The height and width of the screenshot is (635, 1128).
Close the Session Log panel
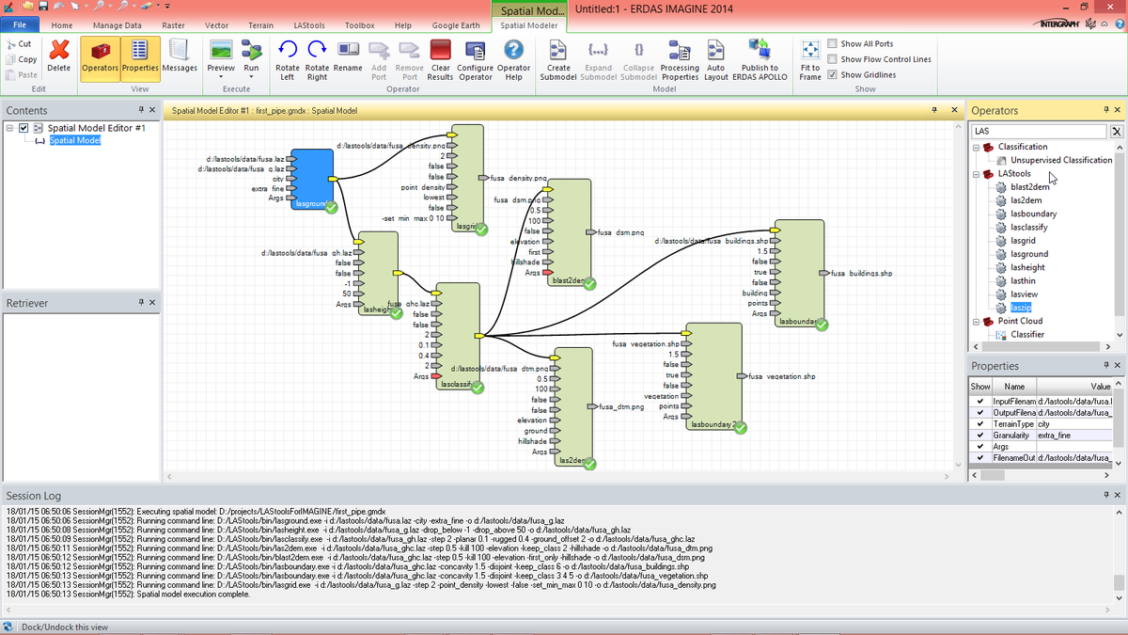pyautogui.click(x=1119, y=495)
